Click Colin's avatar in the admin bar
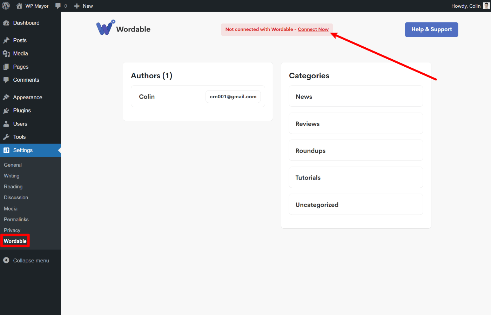Viewport: 491px width, 315px height. pos(486,6)
